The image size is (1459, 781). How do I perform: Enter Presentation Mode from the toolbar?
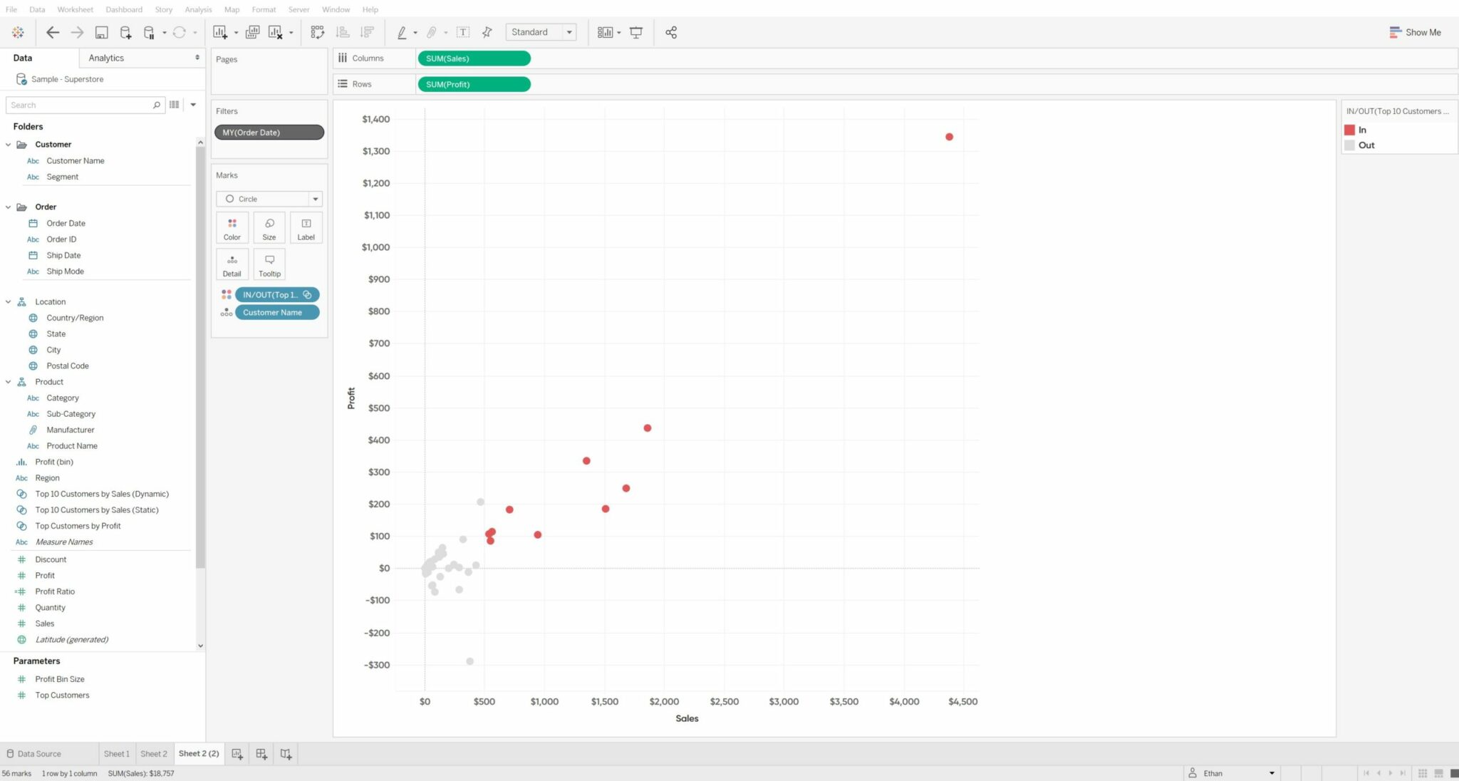click(x=635, y=32)
